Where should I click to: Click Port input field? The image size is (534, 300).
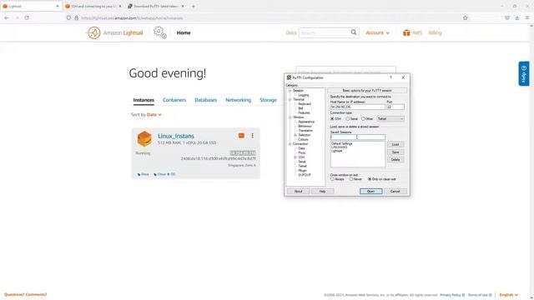(395, 107)
